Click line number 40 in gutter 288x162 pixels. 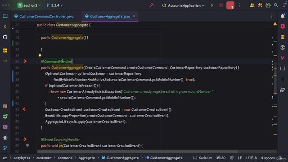(17, 91)
